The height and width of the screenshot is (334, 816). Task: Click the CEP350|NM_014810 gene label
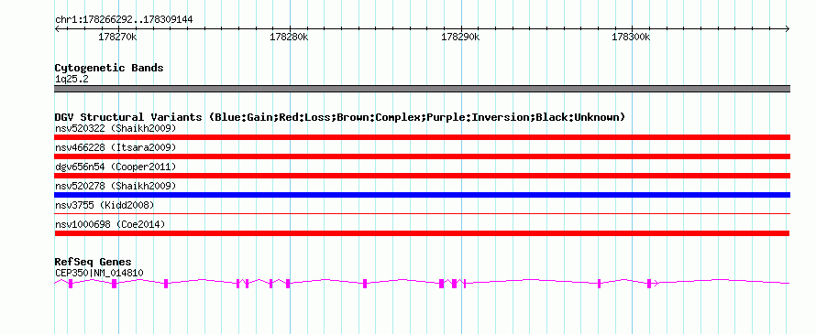99,274
